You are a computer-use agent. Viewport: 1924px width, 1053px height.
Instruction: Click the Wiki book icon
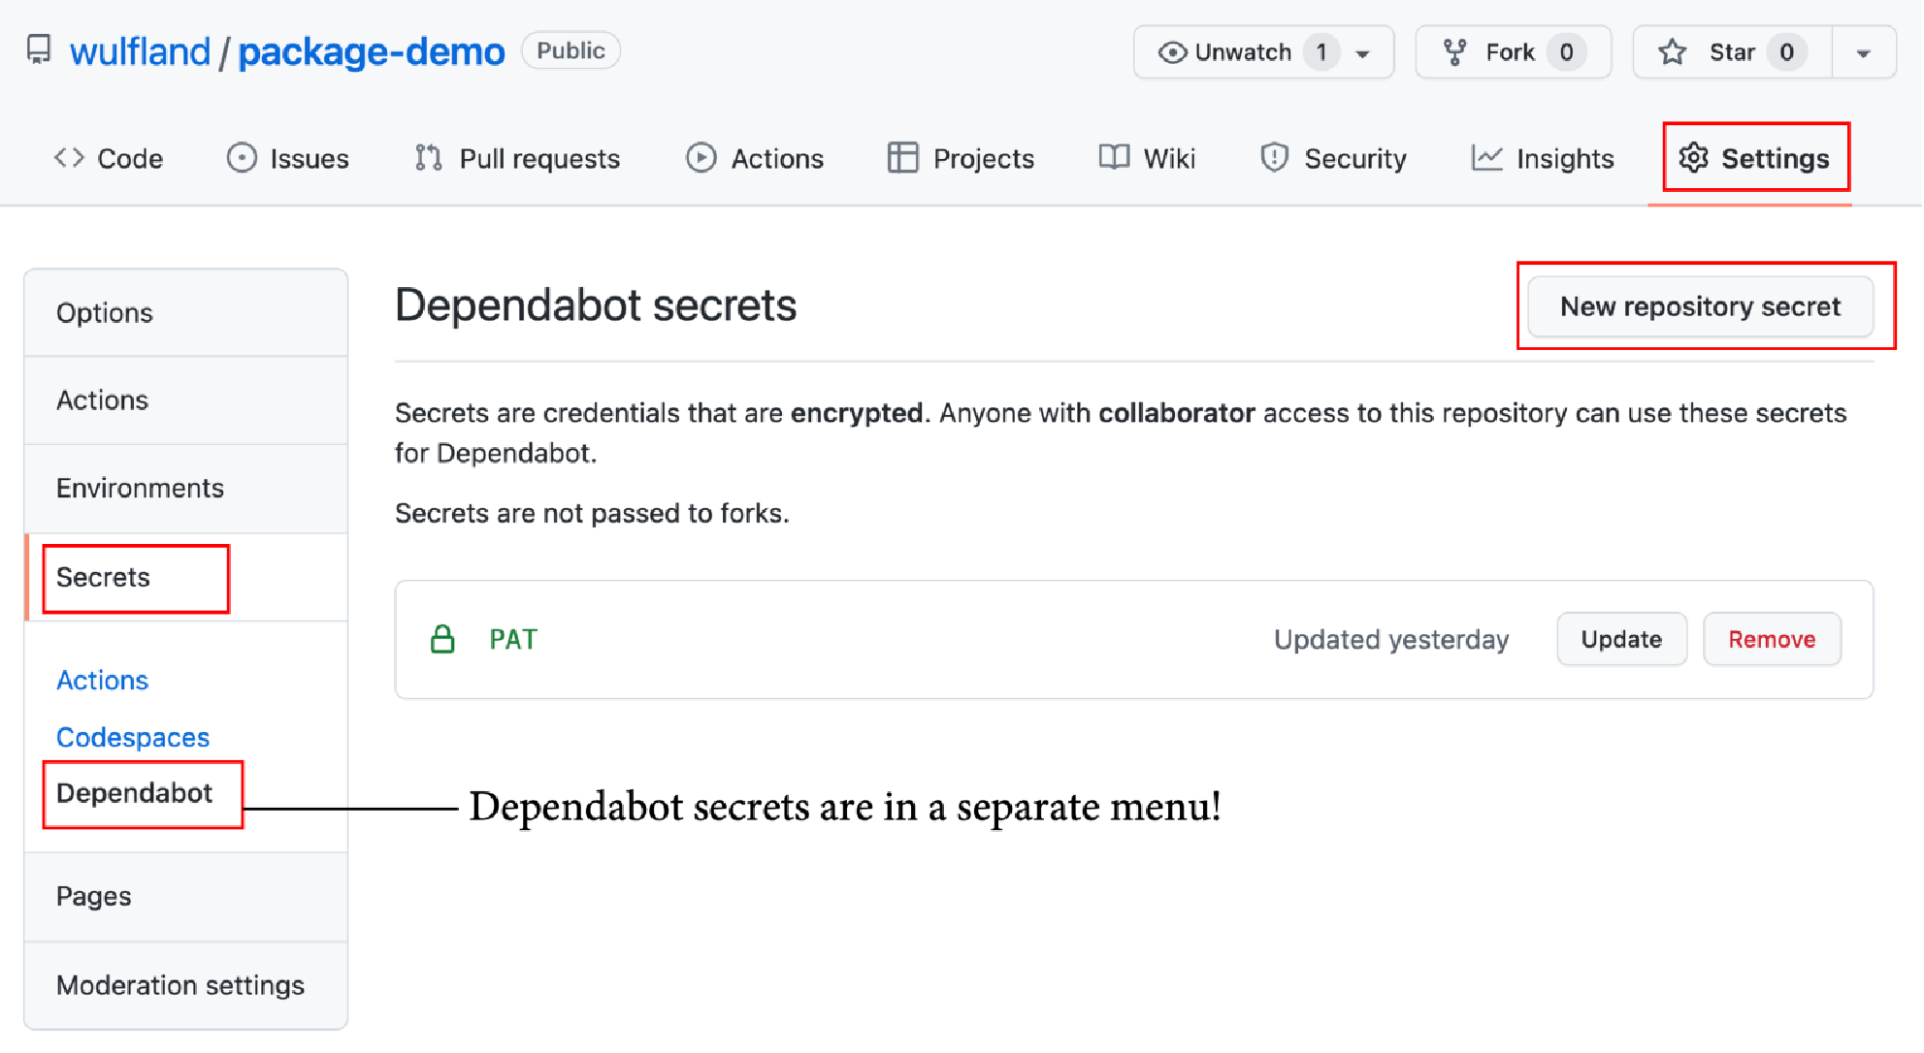(x=1114, y=157)
